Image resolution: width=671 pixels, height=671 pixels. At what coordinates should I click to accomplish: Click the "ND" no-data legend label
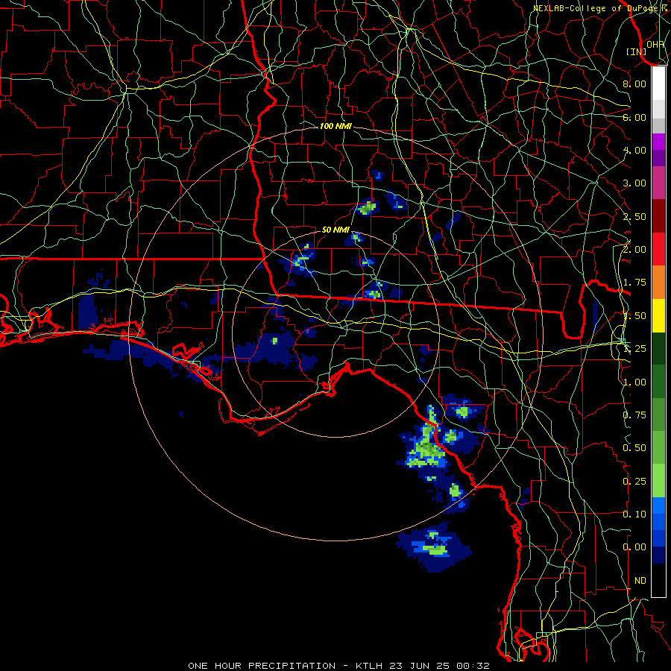(640, 581)
